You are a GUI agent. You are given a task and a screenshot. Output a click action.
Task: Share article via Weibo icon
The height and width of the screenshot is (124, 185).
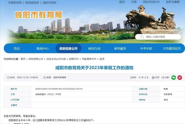click(180, 78)
